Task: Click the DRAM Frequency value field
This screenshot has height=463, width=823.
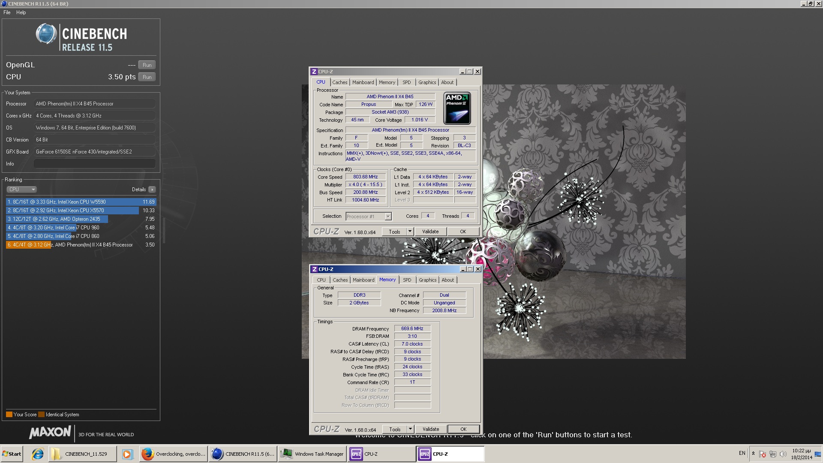Action: coord(412,329)
